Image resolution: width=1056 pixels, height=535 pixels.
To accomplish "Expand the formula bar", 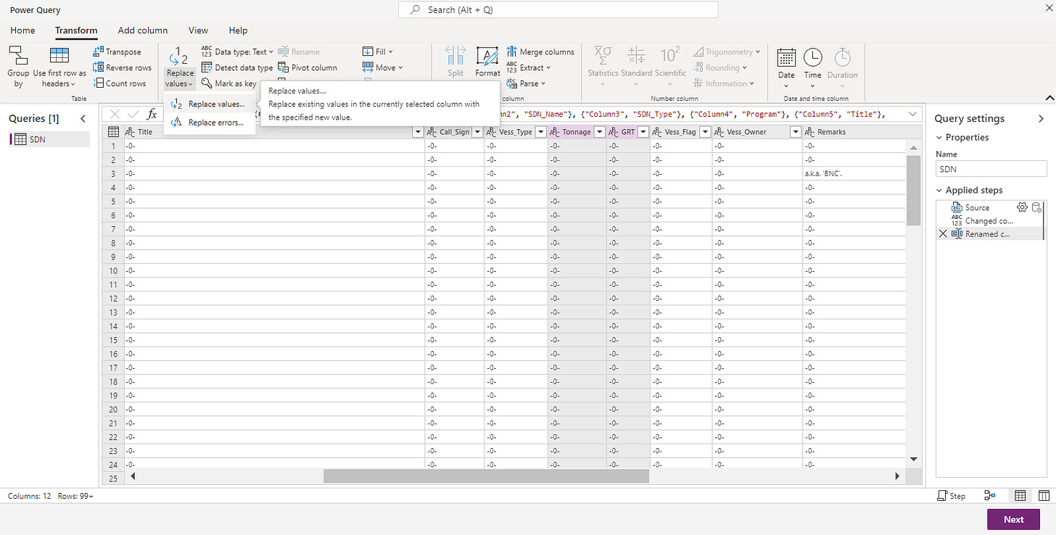I will pyautogui.click(x=912, y=114).
